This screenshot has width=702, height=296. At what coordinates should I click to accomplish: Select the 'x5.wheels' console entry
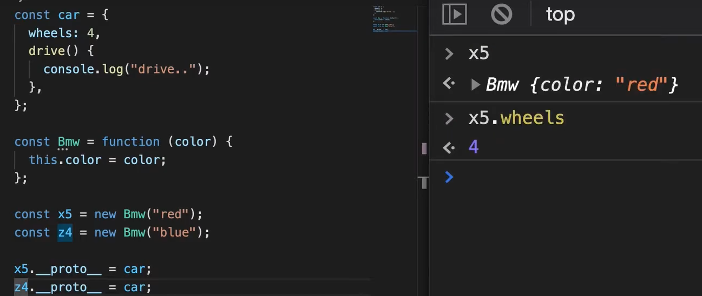(516, 118)
